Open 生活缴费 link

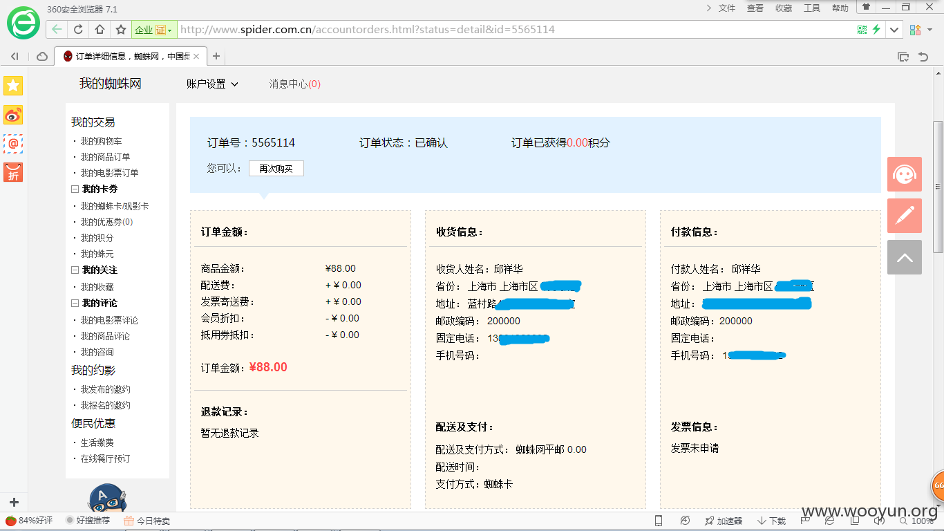click(97, 442)
